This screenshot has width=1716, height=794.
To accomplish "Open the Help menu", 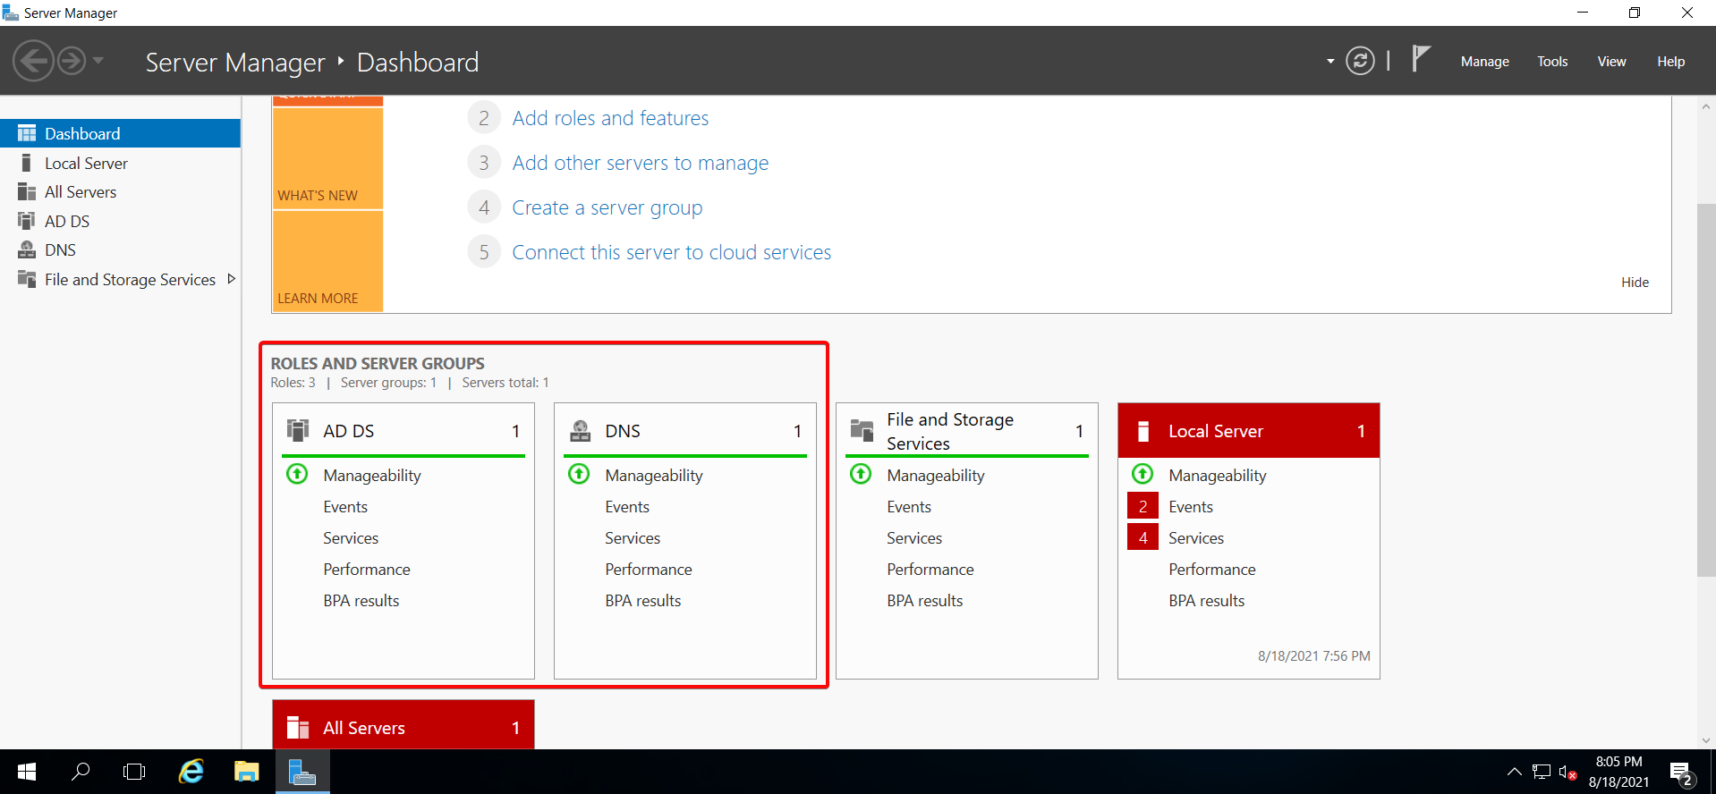I will tap(1670, 62).
